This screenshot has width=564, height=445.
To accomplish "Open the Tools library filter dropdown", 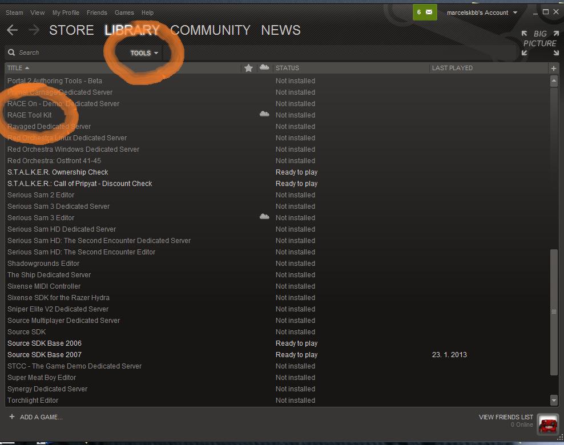I will click(x=144, y=53).
